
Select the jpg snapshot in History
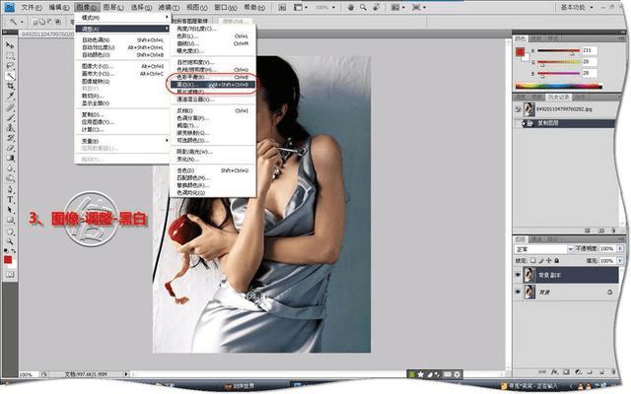click(564, 109)
